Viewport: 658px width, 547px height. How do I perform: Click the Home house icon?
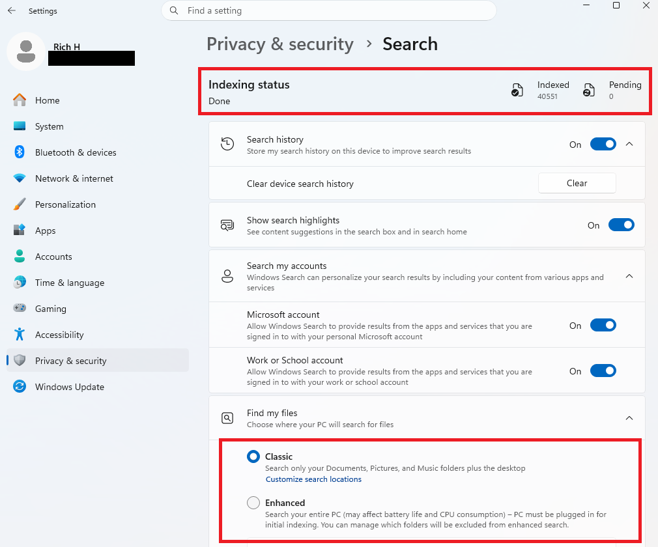click(x=20, y=100)
